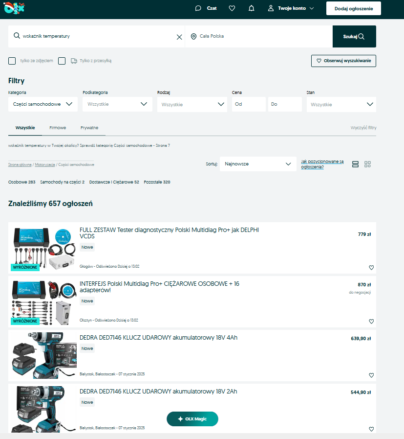Save the 779 zł Multidiag listing with heart
The height and width of the screenshot is (439, 404).
point(371,268)
